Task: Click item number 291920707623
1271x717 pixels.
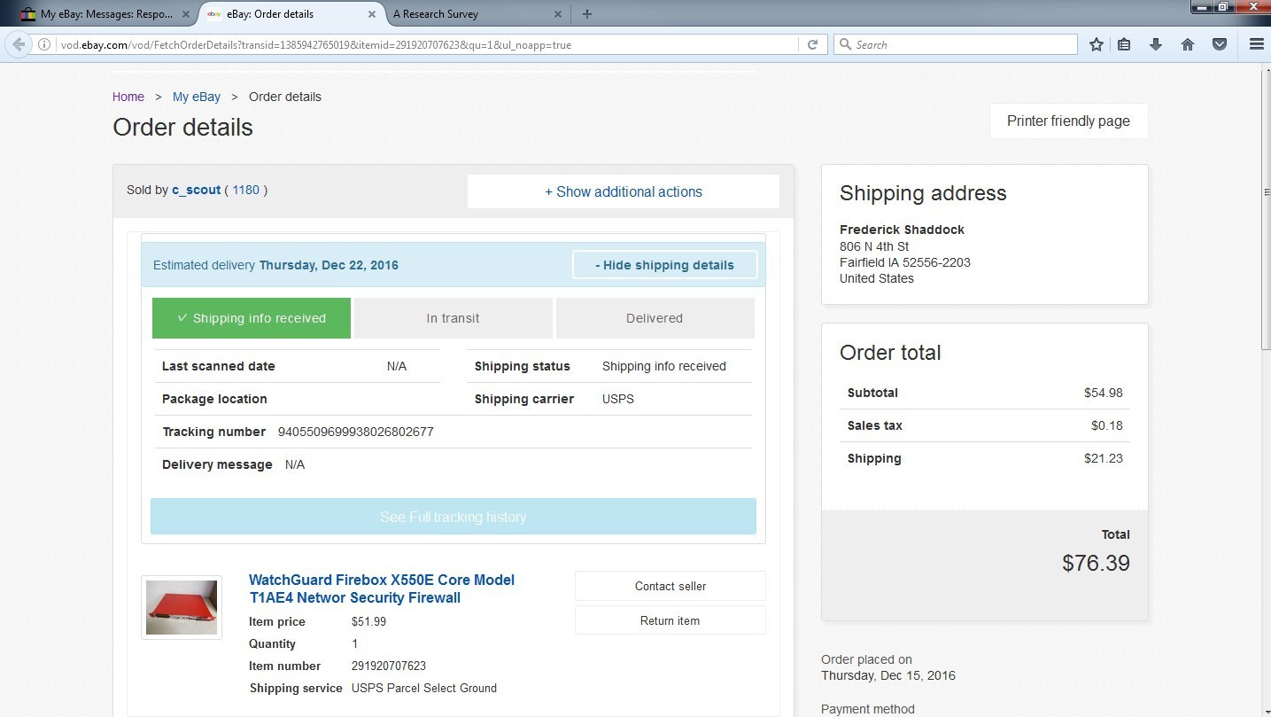Action: 389,666
